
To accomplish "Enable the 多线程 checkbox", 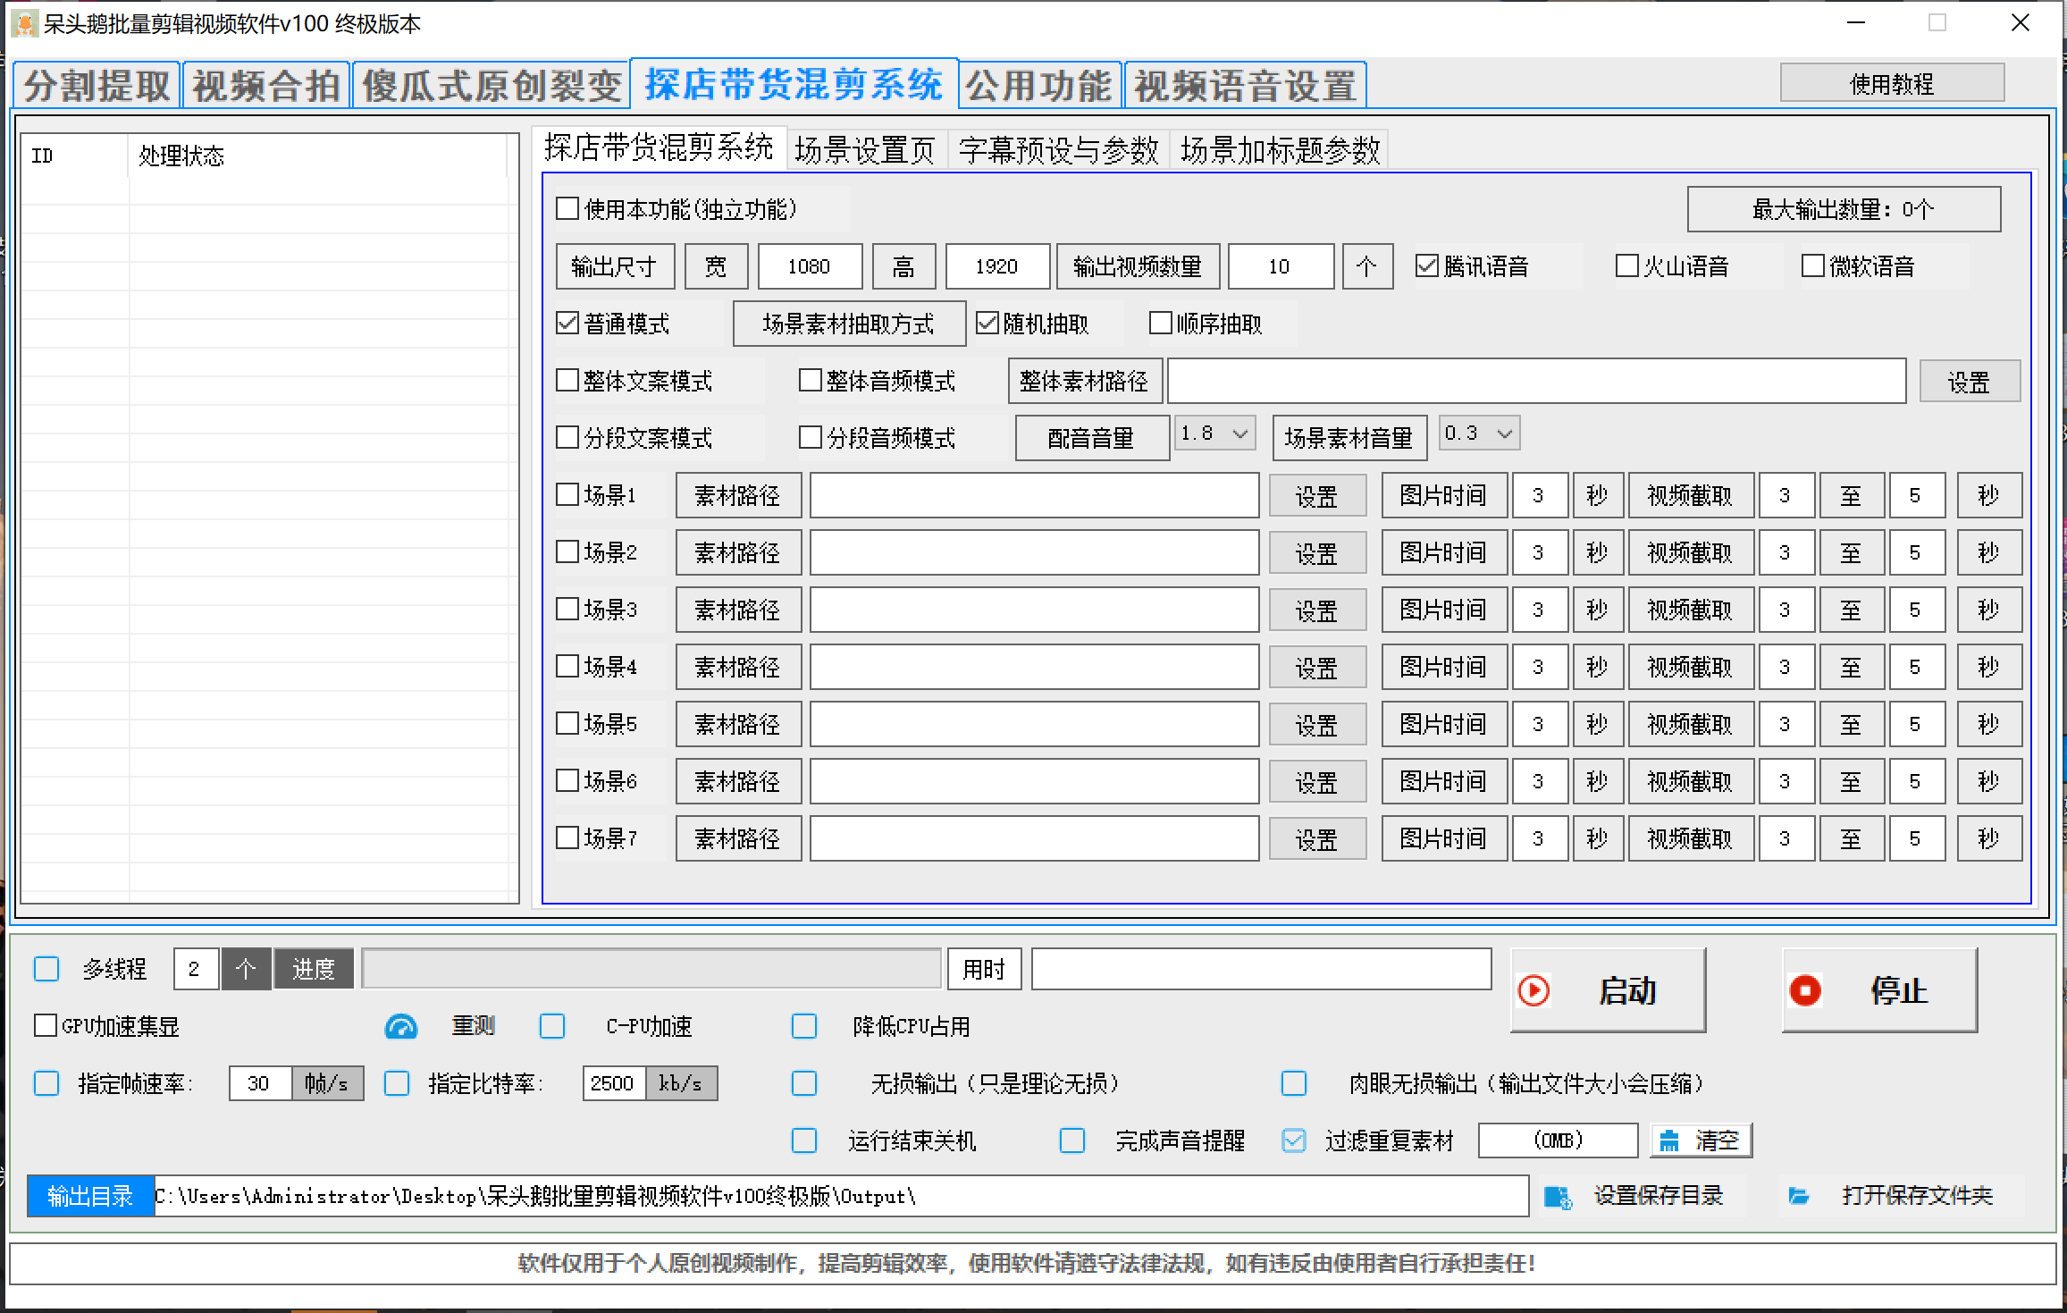I will (x=46, y=969).
